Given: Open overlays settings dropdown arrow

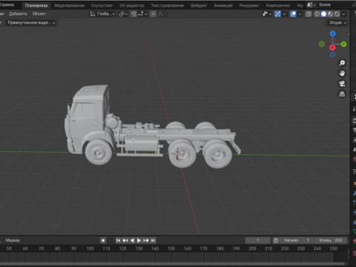Looking at the screenshot, I should tap(300, 14).
